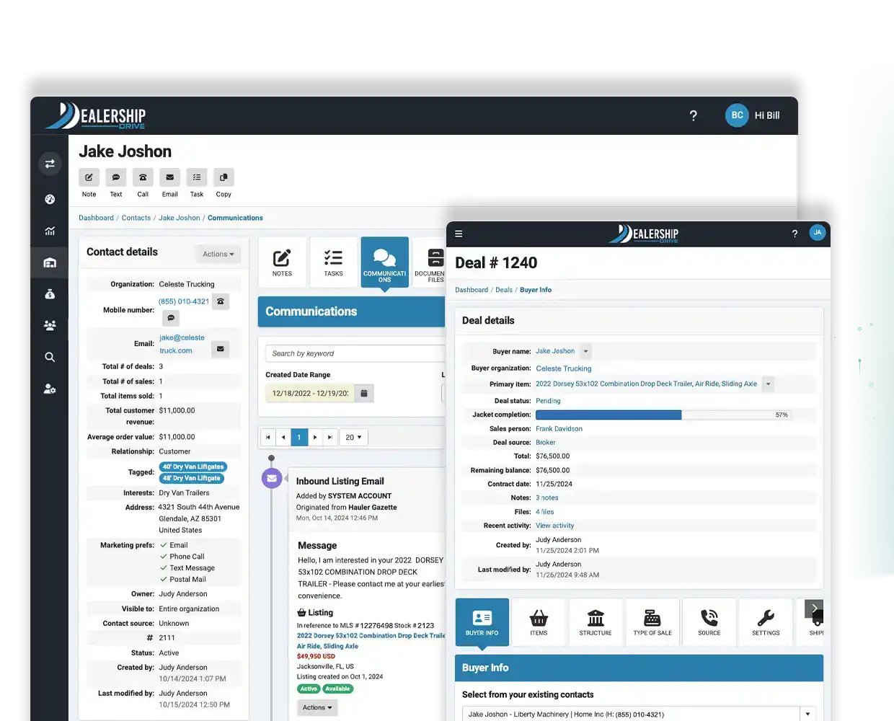
Task: Click the Copy icon in action row
Action: 223,177
